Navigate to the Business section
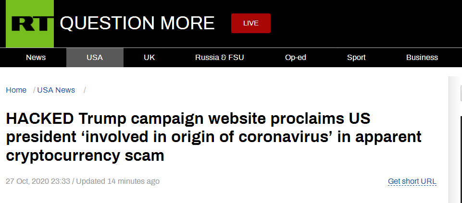The image size is (462, 203). 422,58
